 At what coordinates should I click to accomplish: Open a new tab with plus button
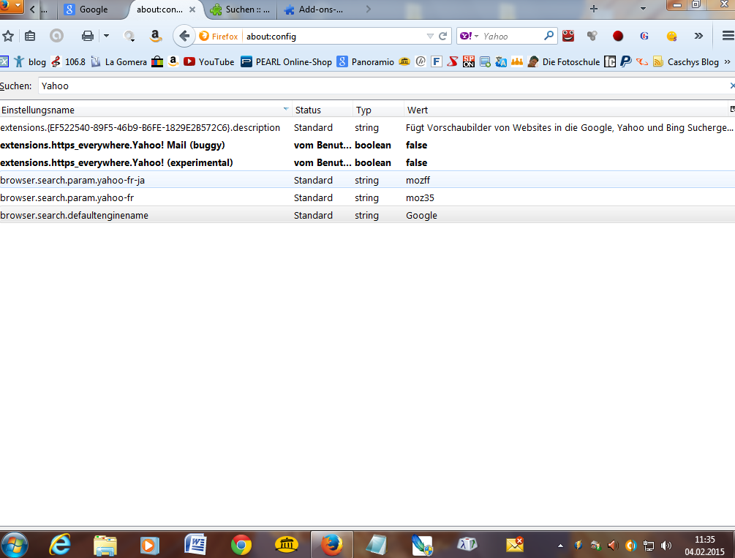click(x=593, y=9)
